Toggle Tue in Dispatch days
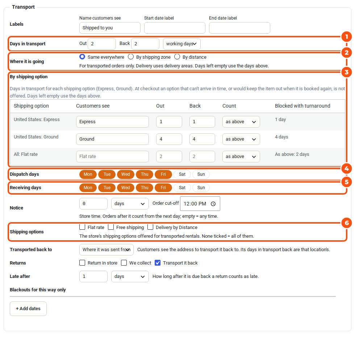This screenshot has height=337, width=355. pyautogui.click(x=107, y=174)
